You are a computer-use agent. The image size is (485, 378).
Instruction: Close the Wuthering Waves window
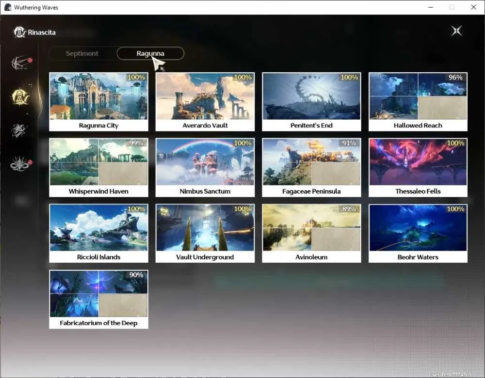point(473,7)
